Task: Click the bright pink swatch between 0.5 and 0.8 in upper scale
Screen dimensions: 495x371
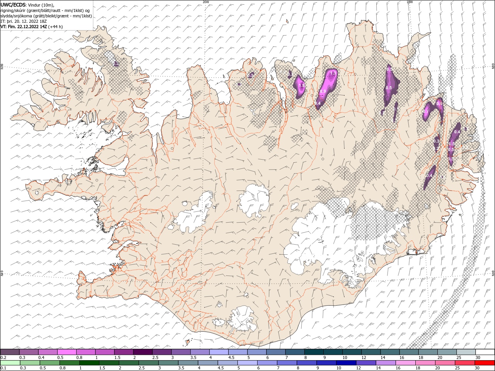Action: coord(67,352)
